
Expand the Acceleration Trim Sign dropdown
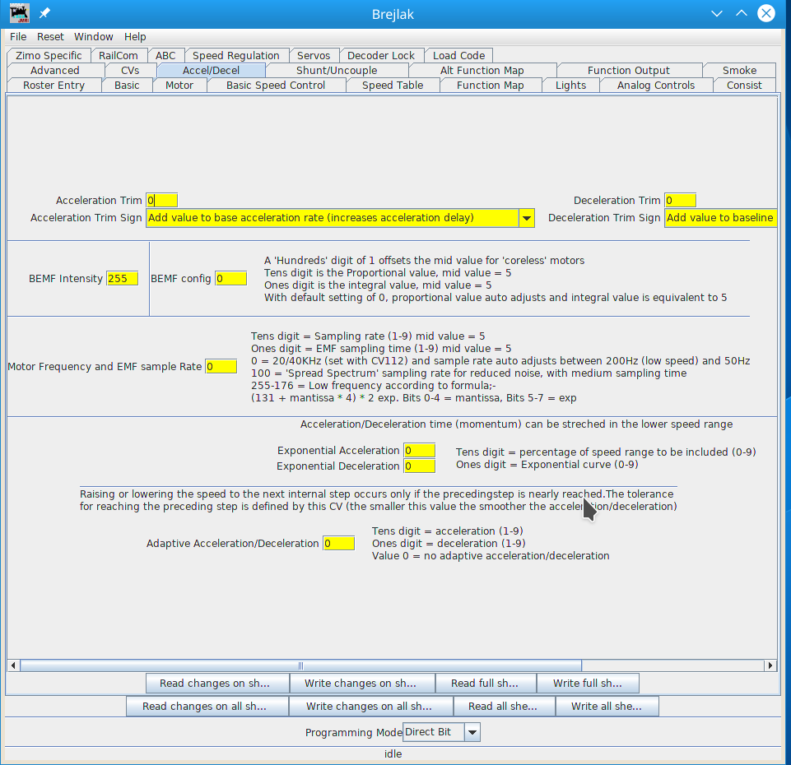[527, 218]
